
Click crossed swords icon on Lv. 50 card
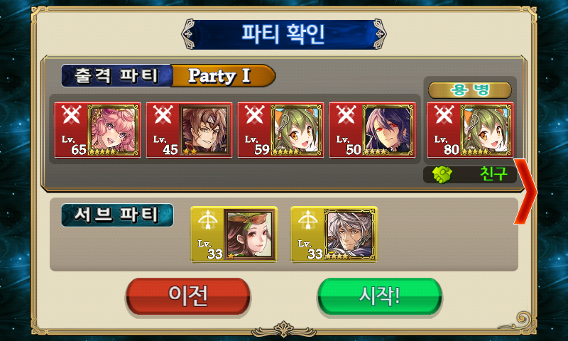tap(346, 115)
